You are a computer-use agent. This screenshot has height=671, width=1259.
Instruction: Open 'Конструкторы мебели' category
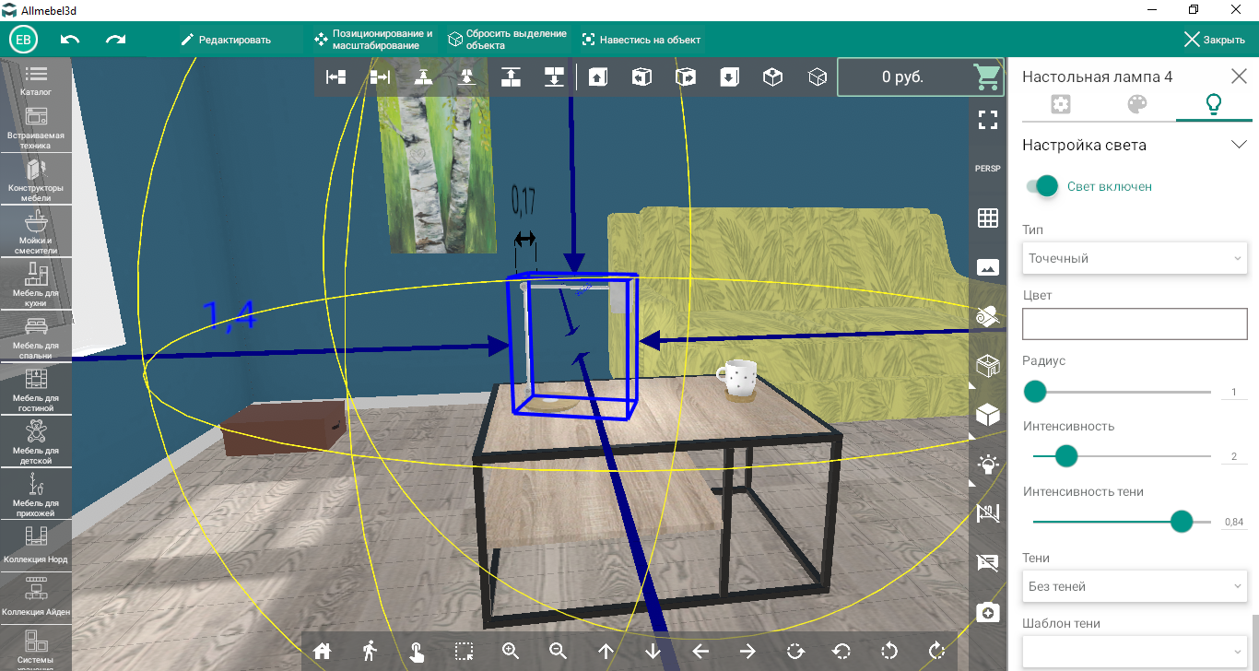(37, 180)
